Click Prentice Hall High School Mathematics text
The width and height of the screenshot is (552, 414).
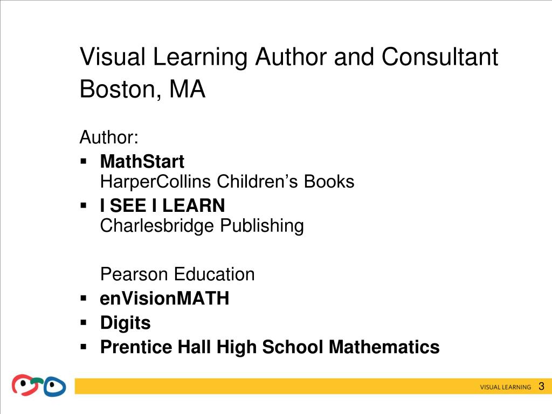[270, 347]
